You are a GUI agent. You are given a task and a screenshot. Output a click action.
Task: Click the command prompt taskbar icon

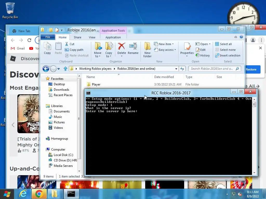pyautogui.click(x=71, y=194)
